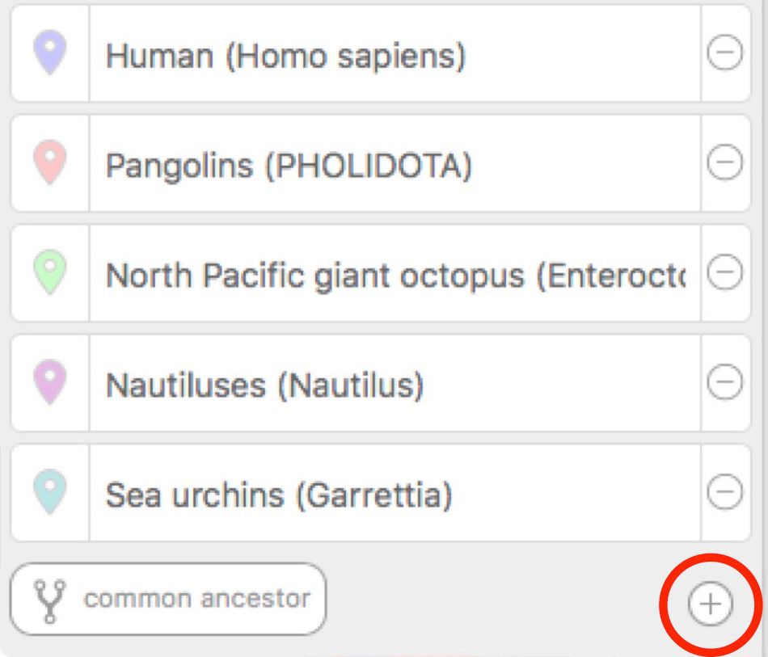Edit the Sea urchins (Garrettia) field
The height and width of the screenshot is (657, 768).
point(395,493)
